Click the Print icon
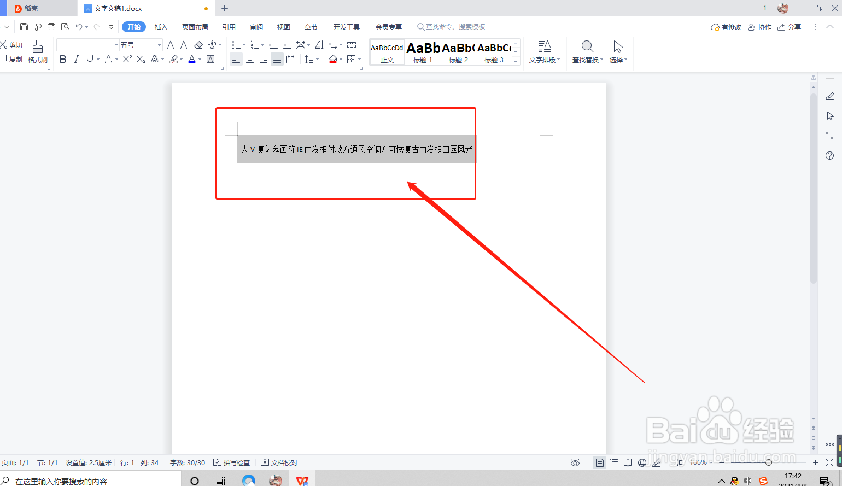This screenshot has width=842, height=486. [x=51, y=27]
